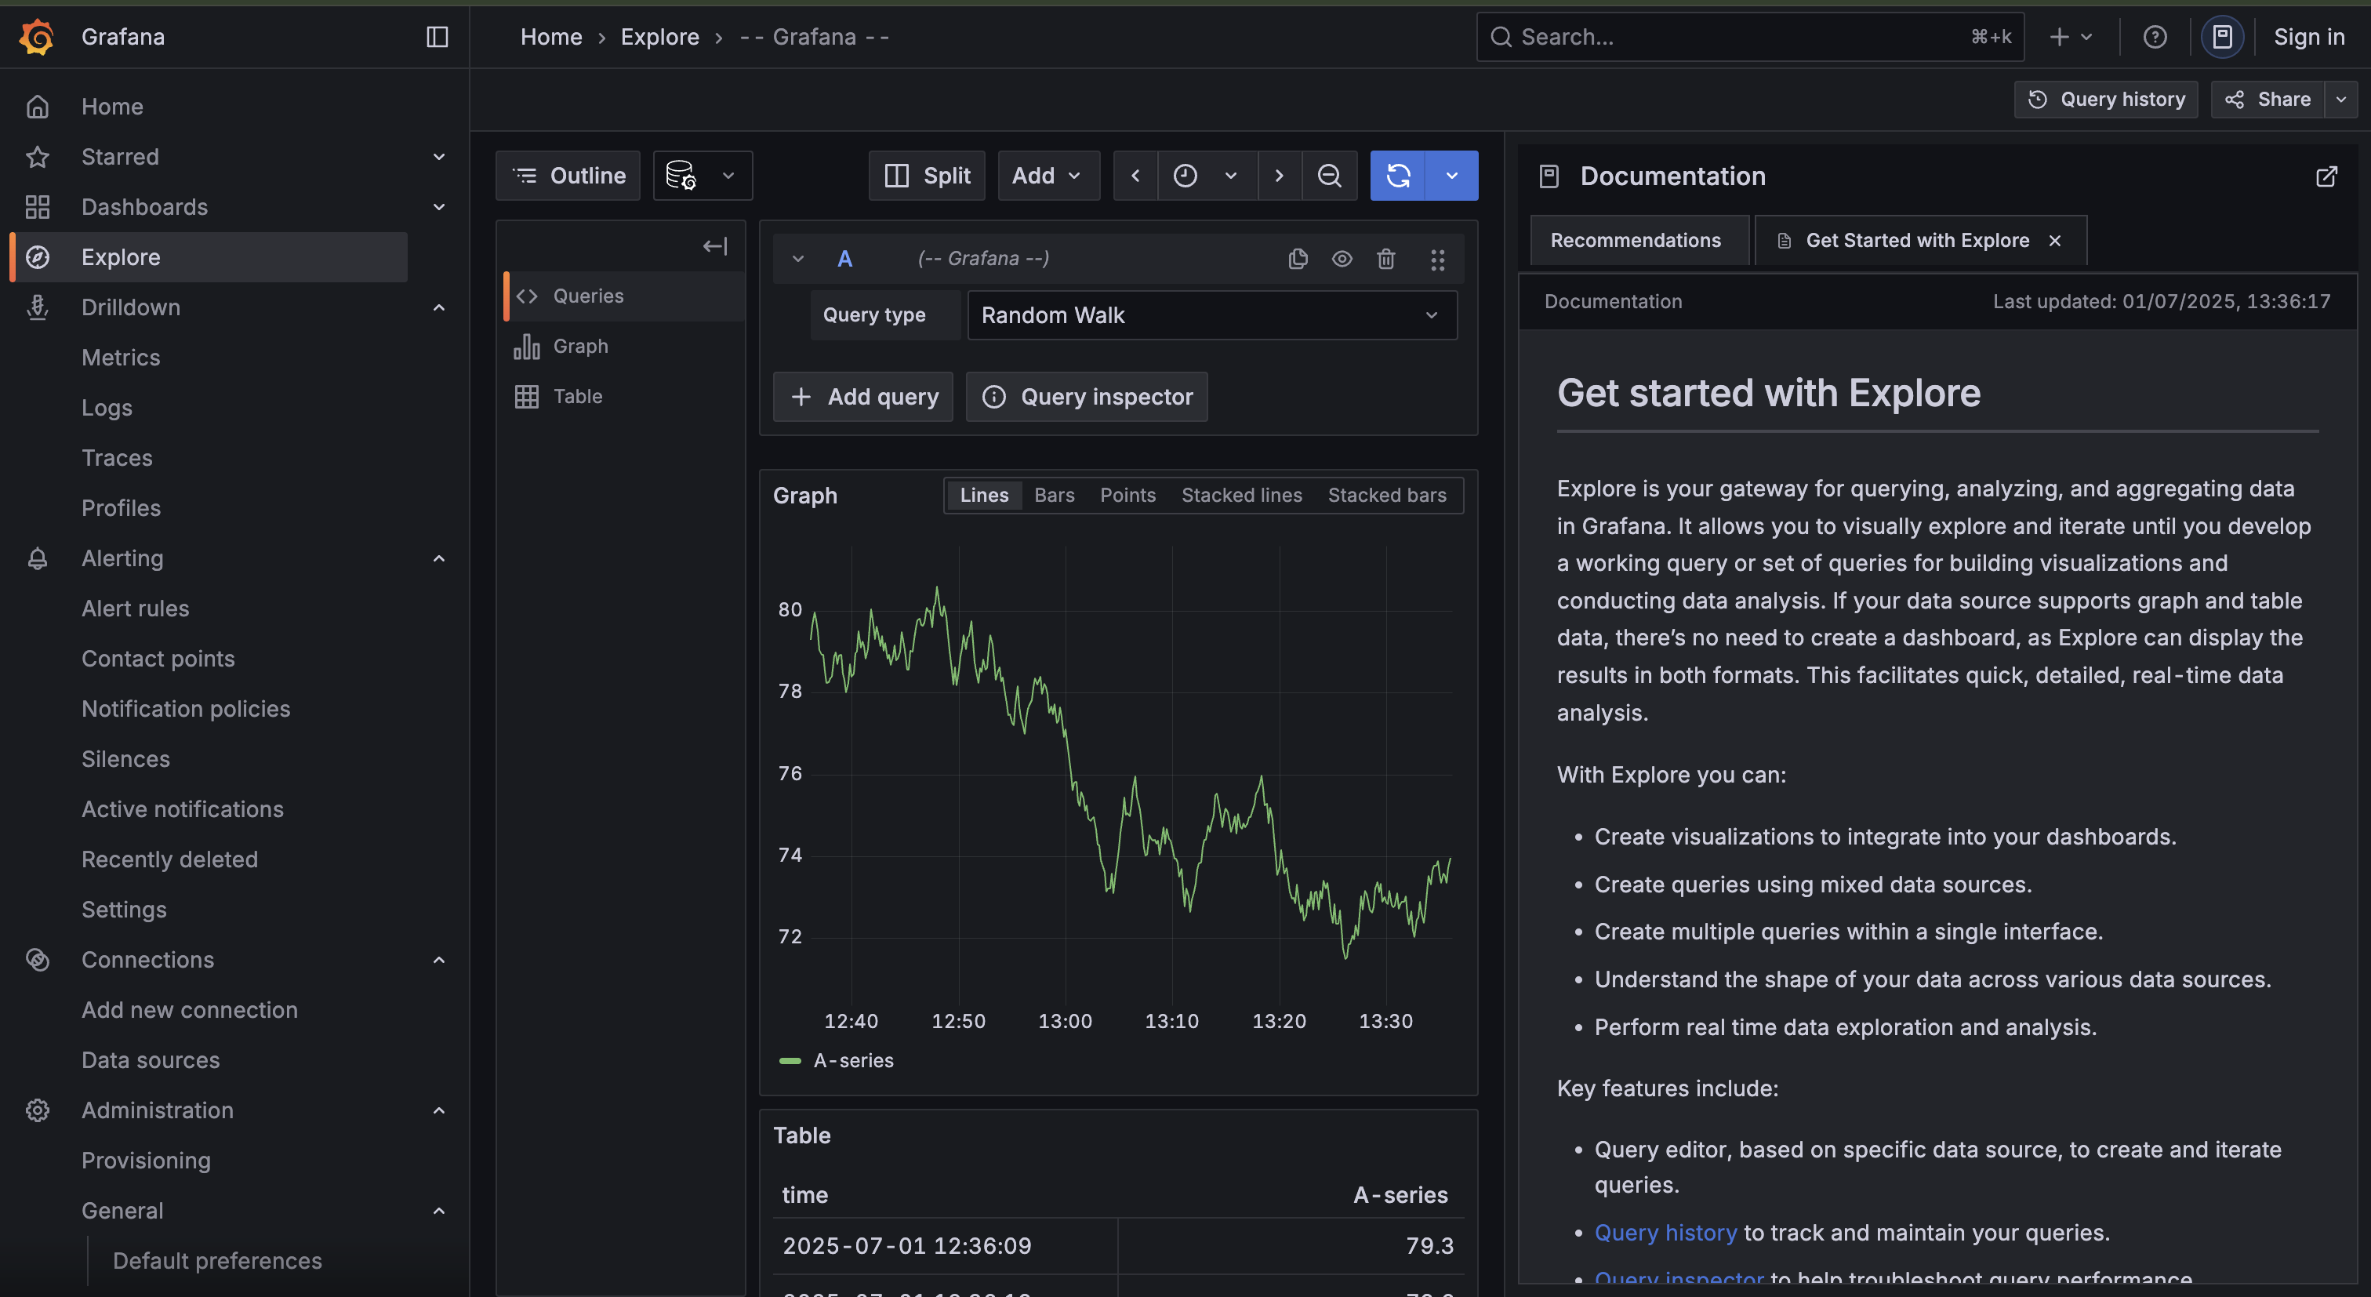Shift time range forward arrow
Viewport: 2371px width, 1297px height.
pyautogui.click(x=1280, y=175)
